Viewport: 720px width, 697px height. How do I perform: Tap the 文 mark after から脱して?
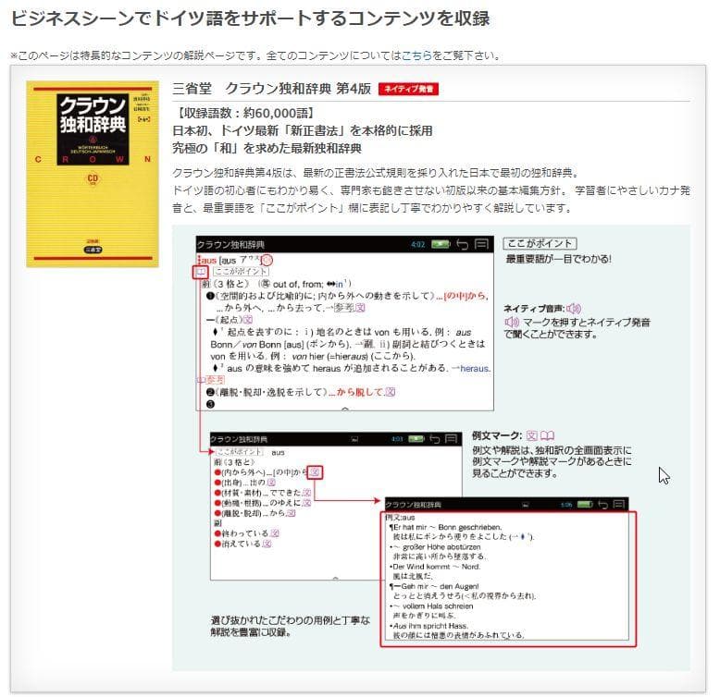[390, 392]
